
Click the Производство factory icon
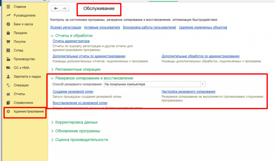[8, 59]
